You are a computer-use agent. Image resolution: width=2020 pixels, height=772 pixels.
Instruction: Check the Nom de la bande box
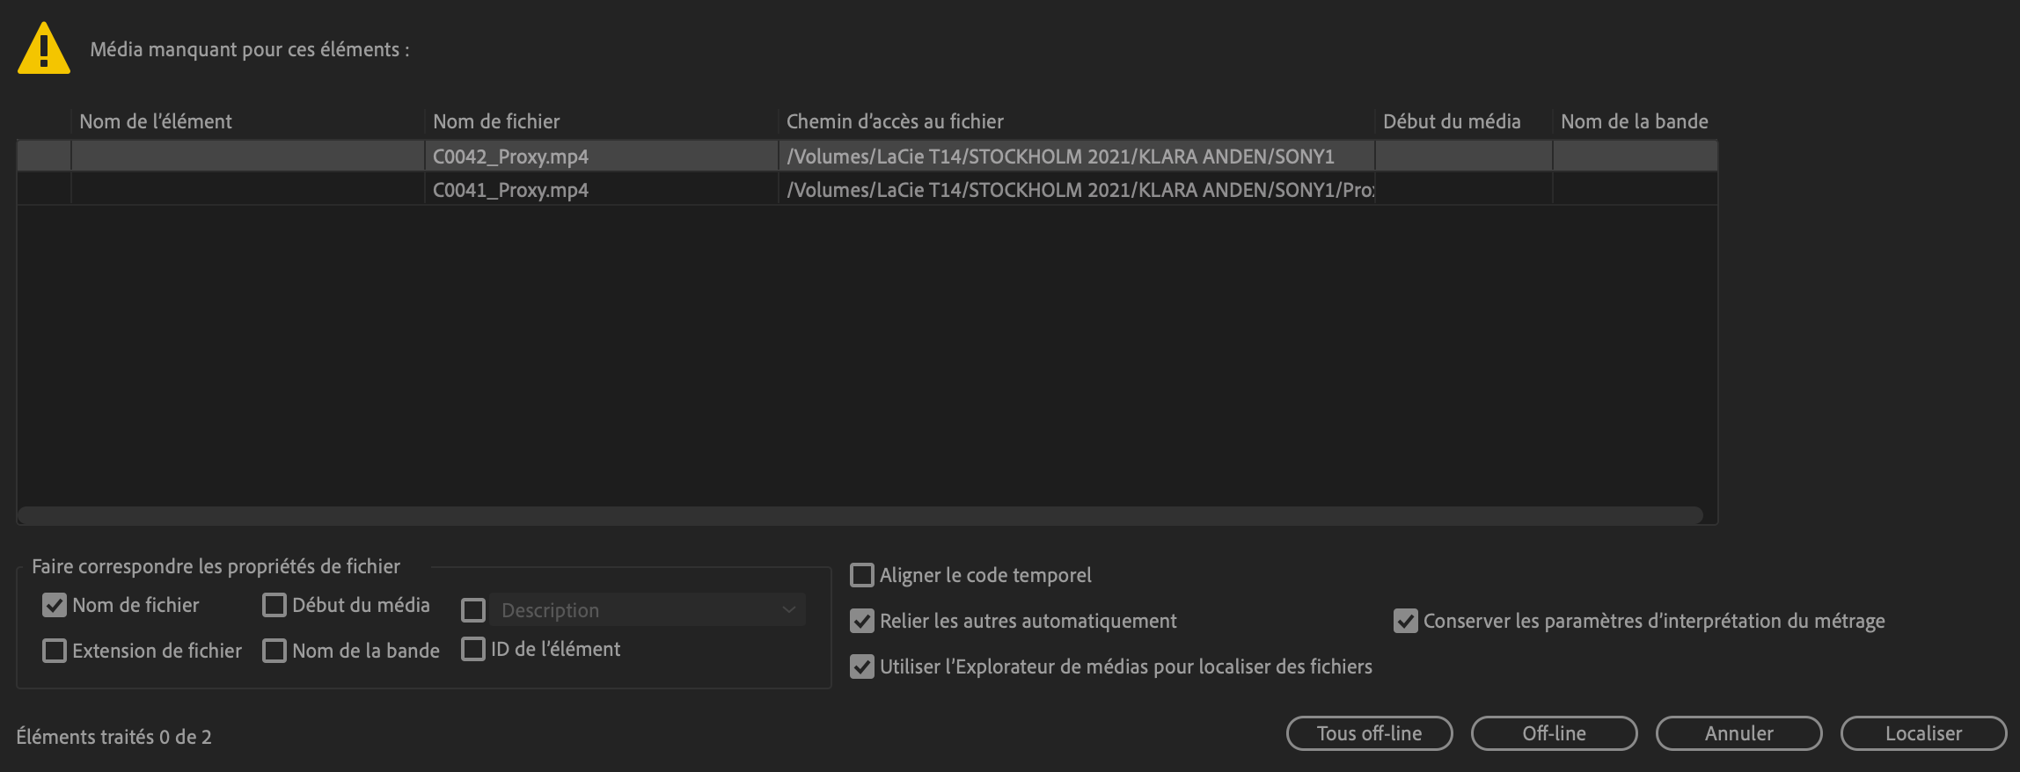pos(274,651)
